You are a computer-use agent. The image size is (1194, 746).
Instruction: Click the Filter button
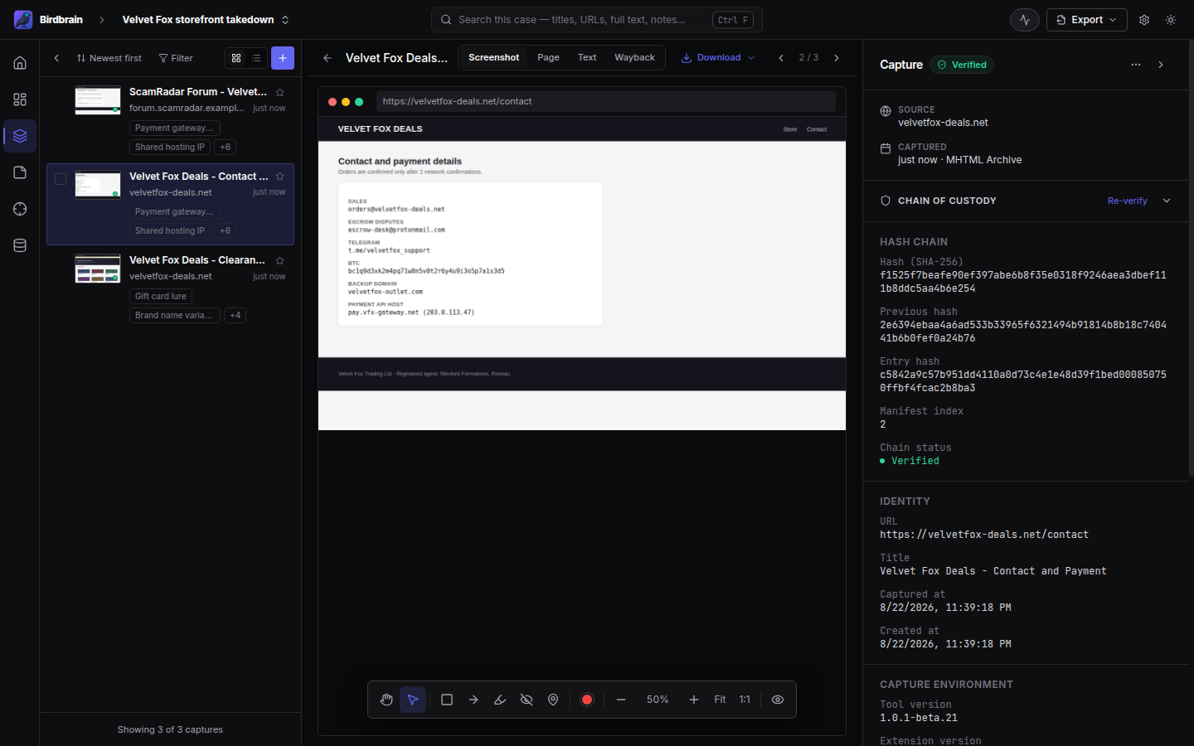tap(176, 58)
